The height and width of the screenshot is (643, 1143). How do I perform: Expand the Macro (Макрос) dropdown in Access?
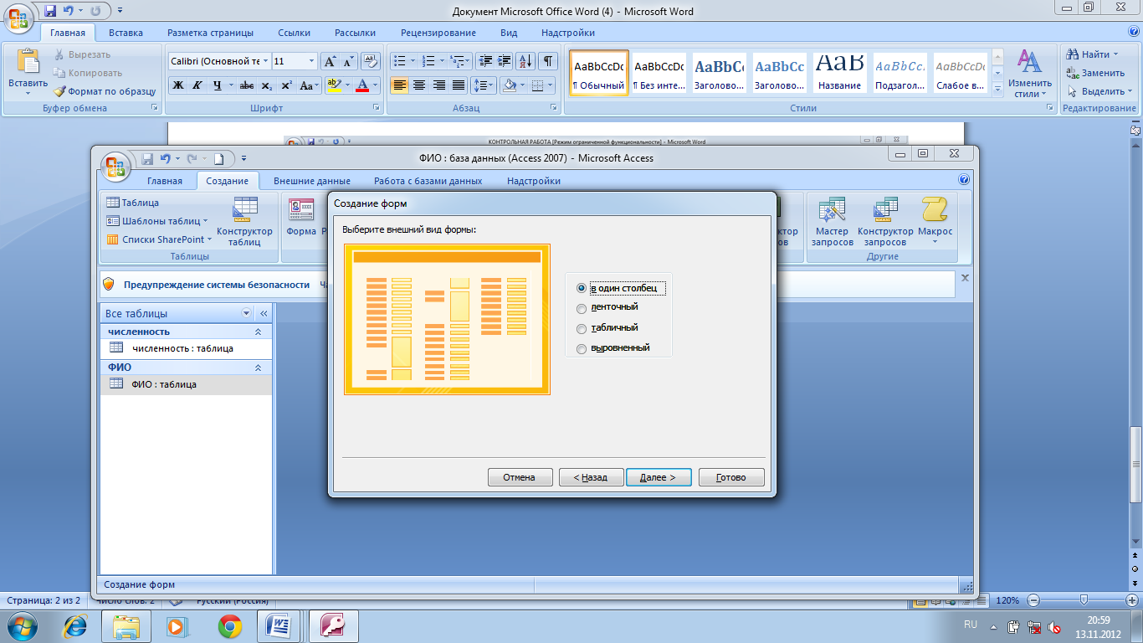tap(935, 243)
